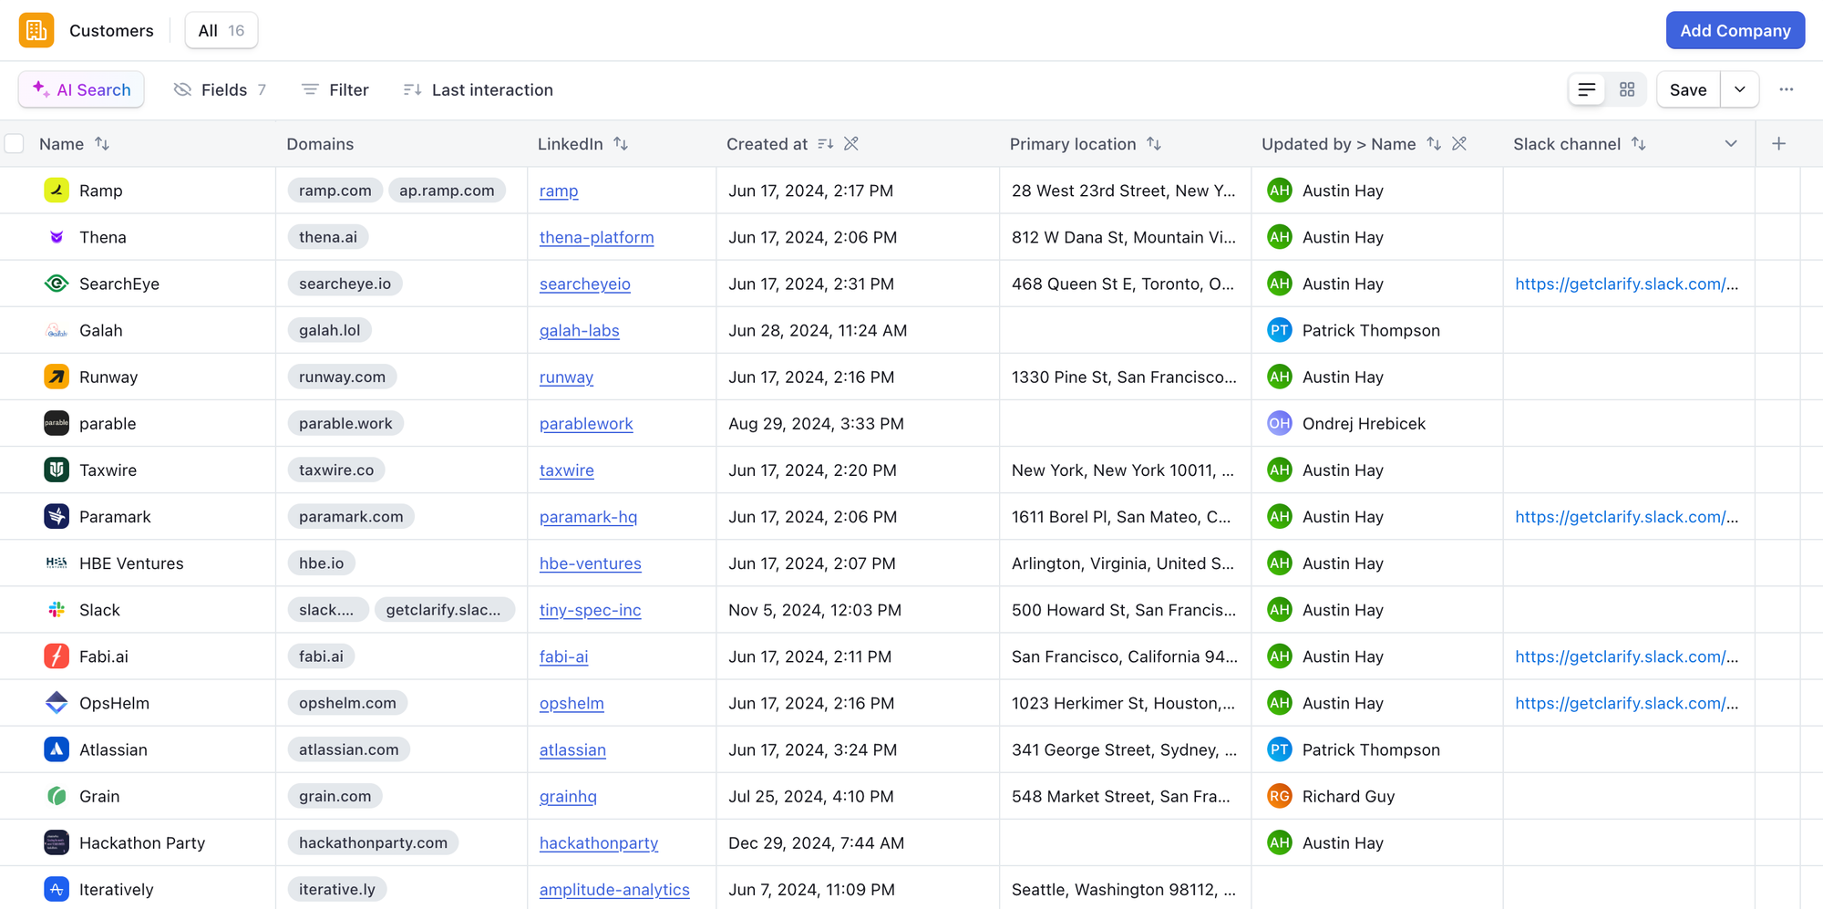Open the Filter options
1823x909 pixels.
click(335, 89)
